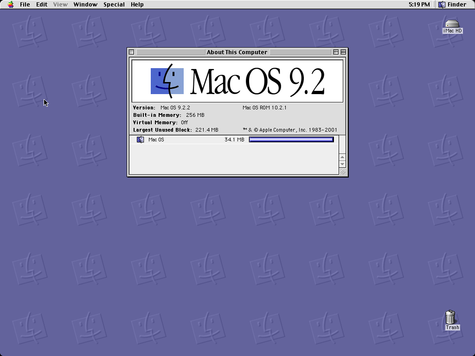Click the Finder icon in application menu
Image resolution: width=475 pixels, height=356 pixels.
442,5
